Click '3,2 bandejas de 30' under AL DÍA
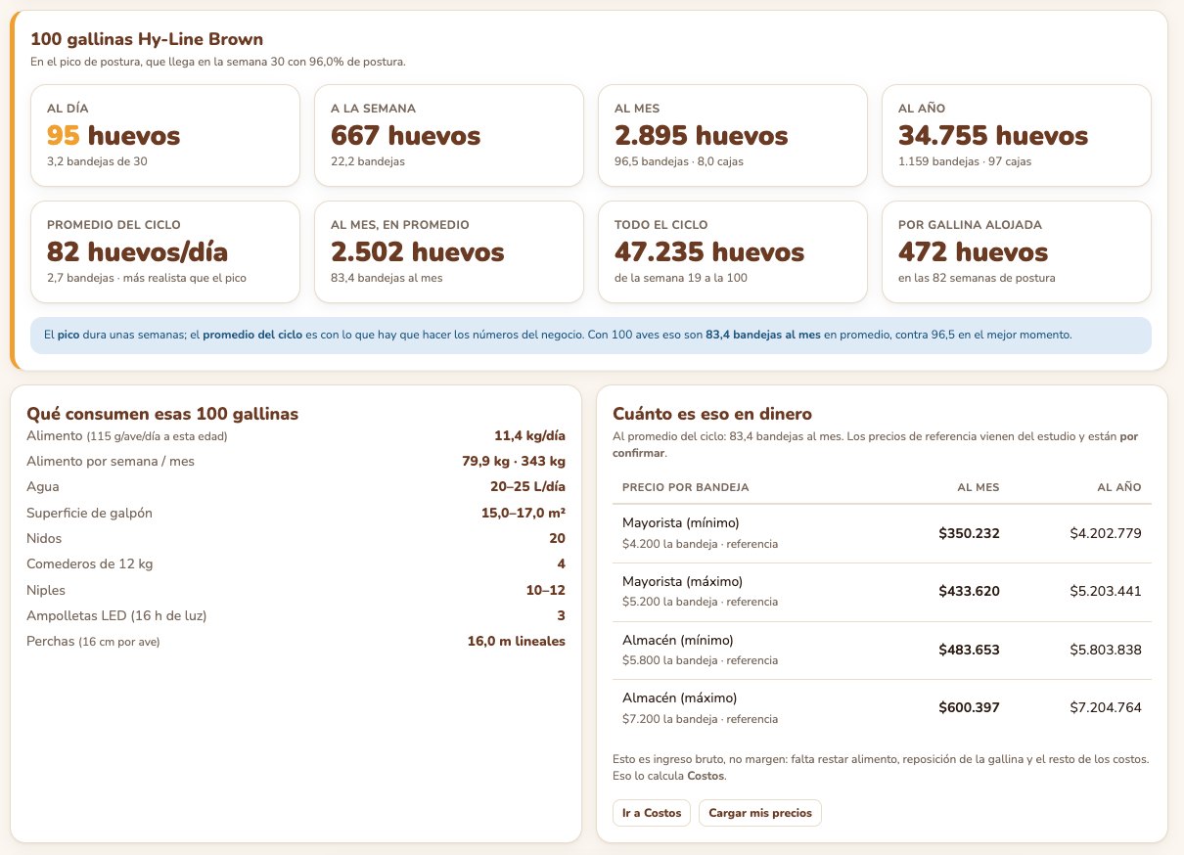This screenshot has height=855, width=1184. (97, 161)
